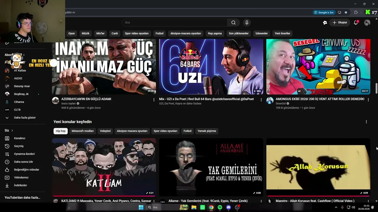
Task: Open the Red Bull 64 Bars UZI thumbnail
Action: [x=211, y=67]
